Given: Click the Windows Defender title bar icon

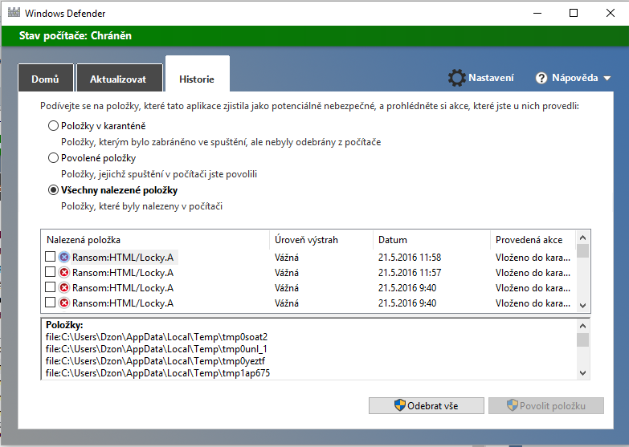Looking at the screenshot, I should (14, 14).
